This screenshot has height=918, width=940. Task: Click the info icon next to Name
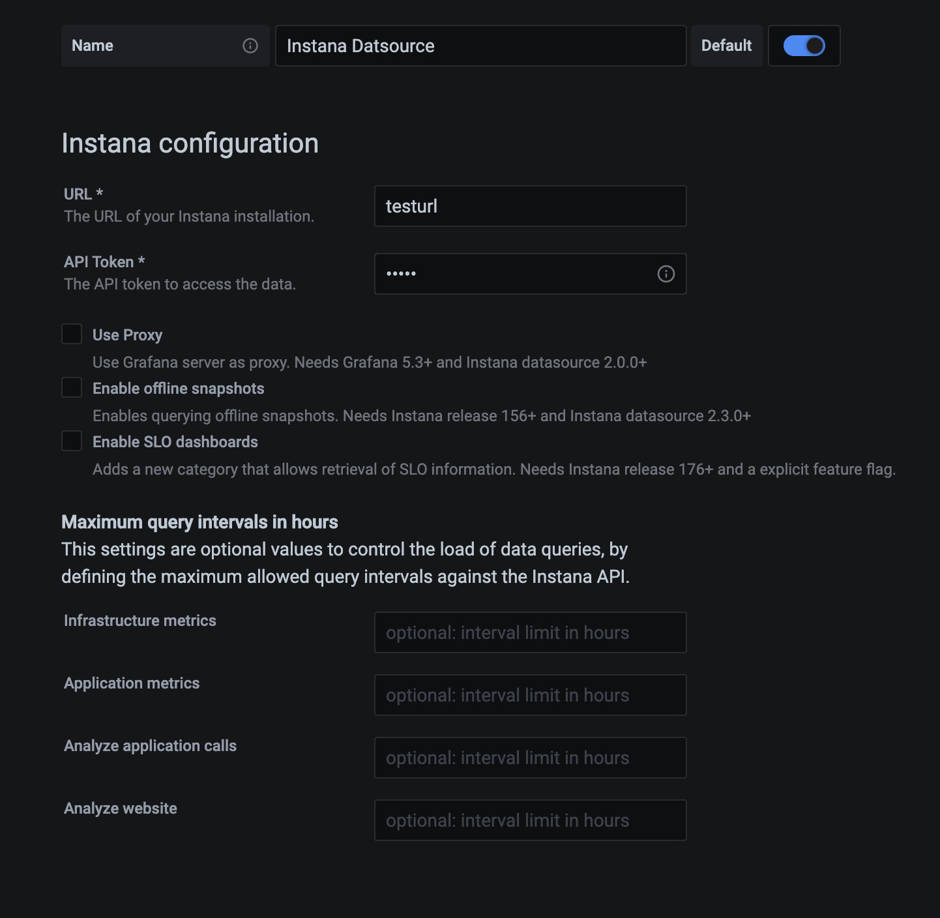pyautogui.click(x=250, y=46)
